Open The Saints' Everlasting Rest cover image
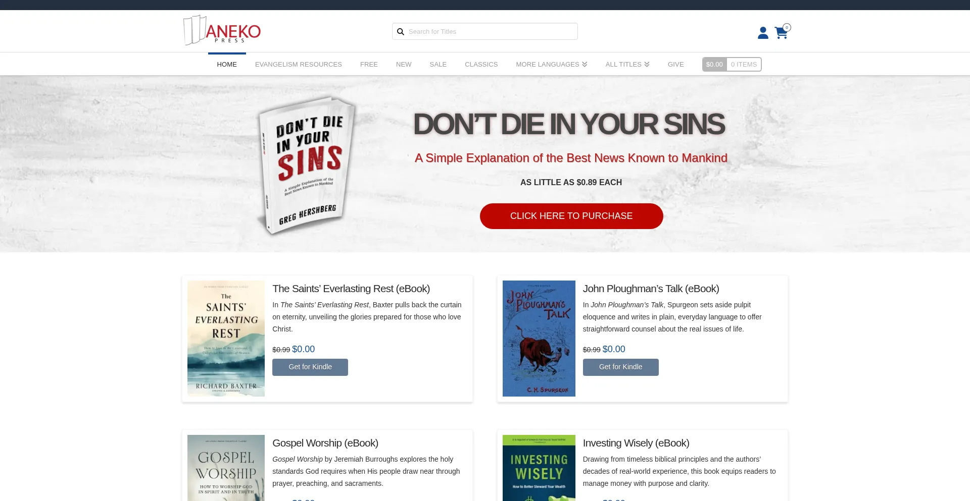Screen dimensions: 970x501 (x=226, y=339)
